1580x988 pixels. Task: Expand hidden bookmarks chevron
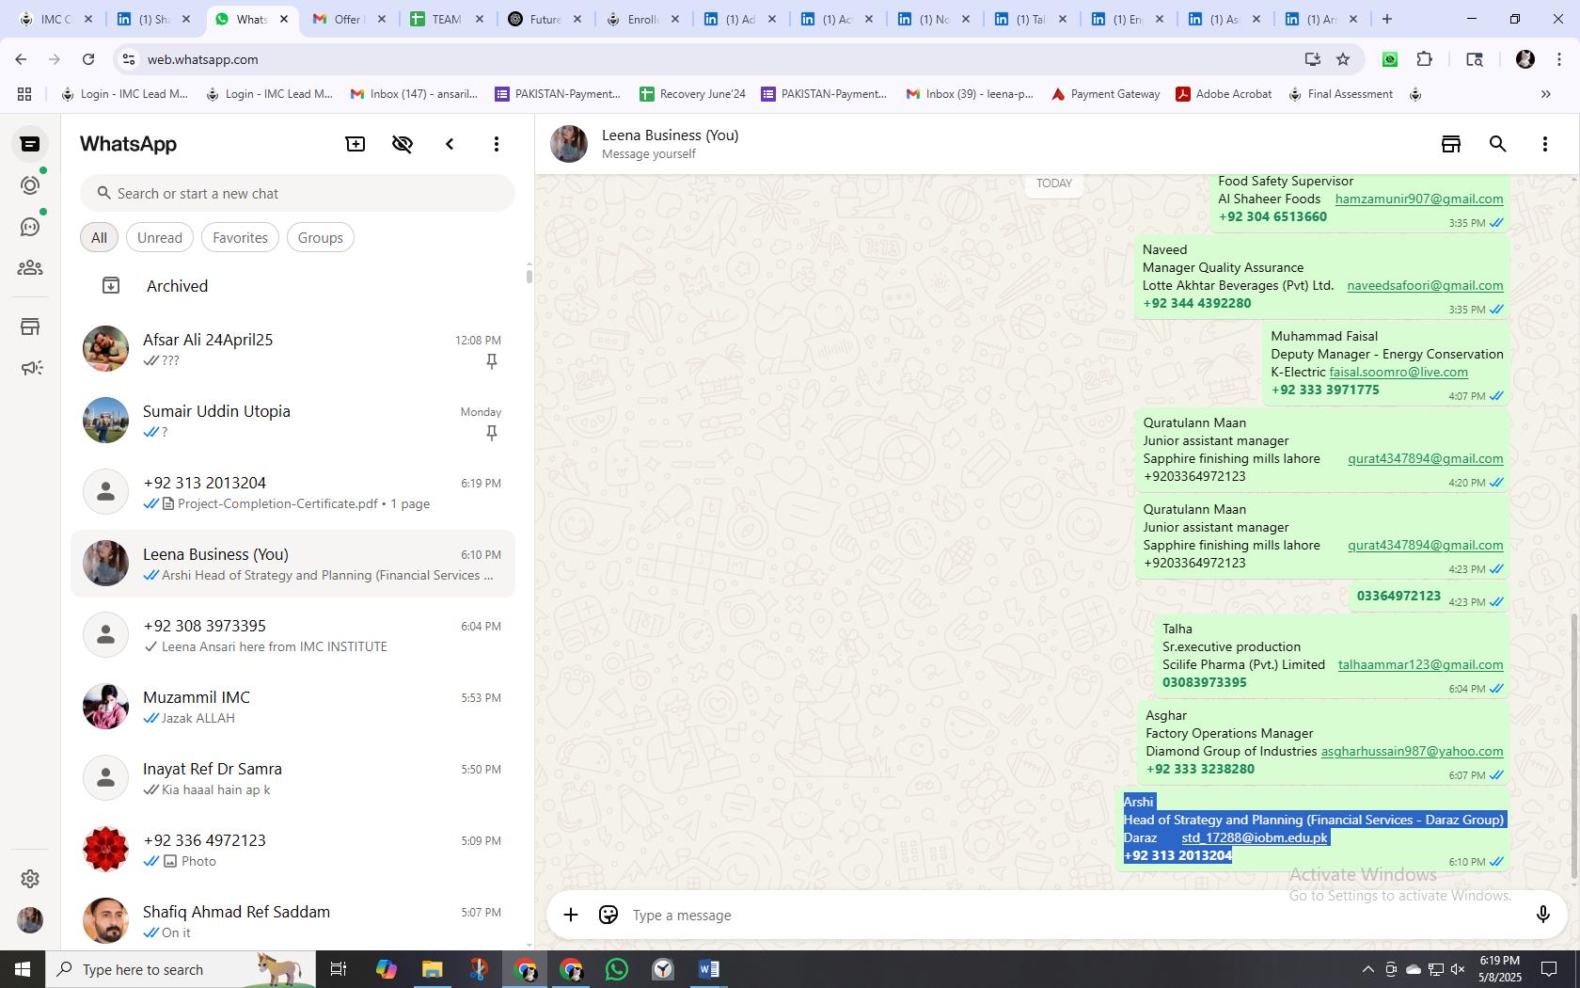(x=1545, y=94)
